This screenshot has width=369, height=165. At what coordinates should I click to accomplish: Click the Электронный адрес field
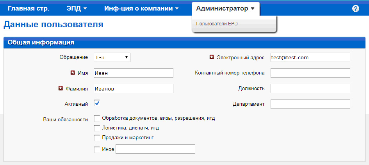(310, 58)
